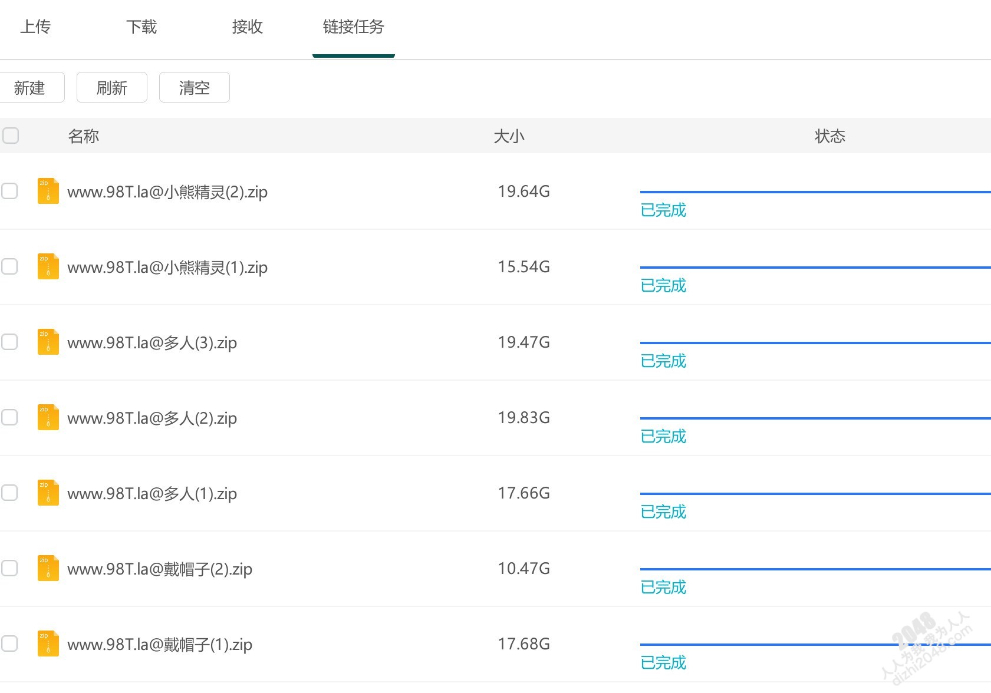The image size is (991, 693).
Task: Toggle the select-all checkbox in header
Action: click(11, 136)
